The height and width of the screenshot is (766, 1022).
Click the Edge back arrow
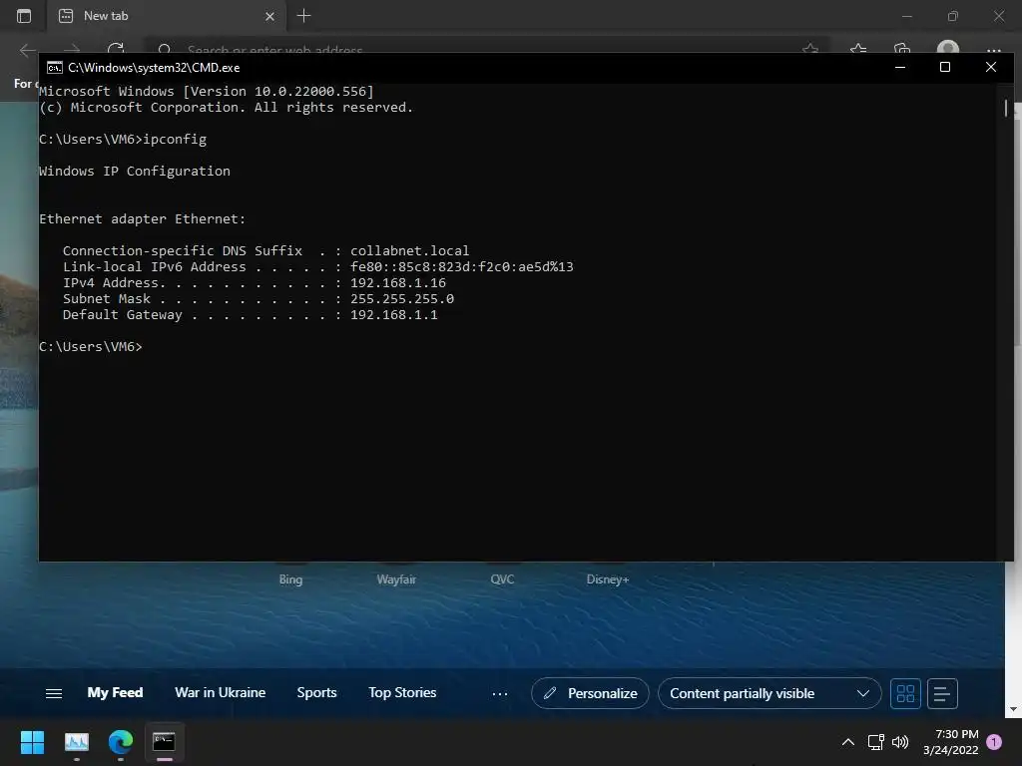coord(27,50)
